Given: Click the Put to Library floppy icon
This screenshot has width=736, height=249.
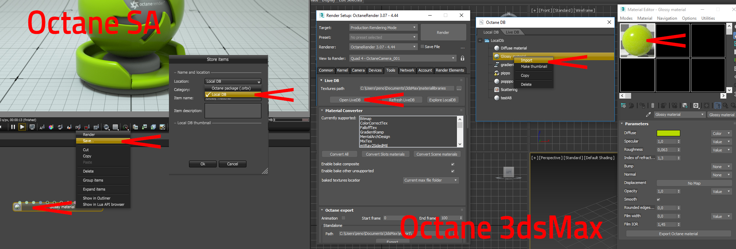Looking at the screenshot, I should click(685, 105).
